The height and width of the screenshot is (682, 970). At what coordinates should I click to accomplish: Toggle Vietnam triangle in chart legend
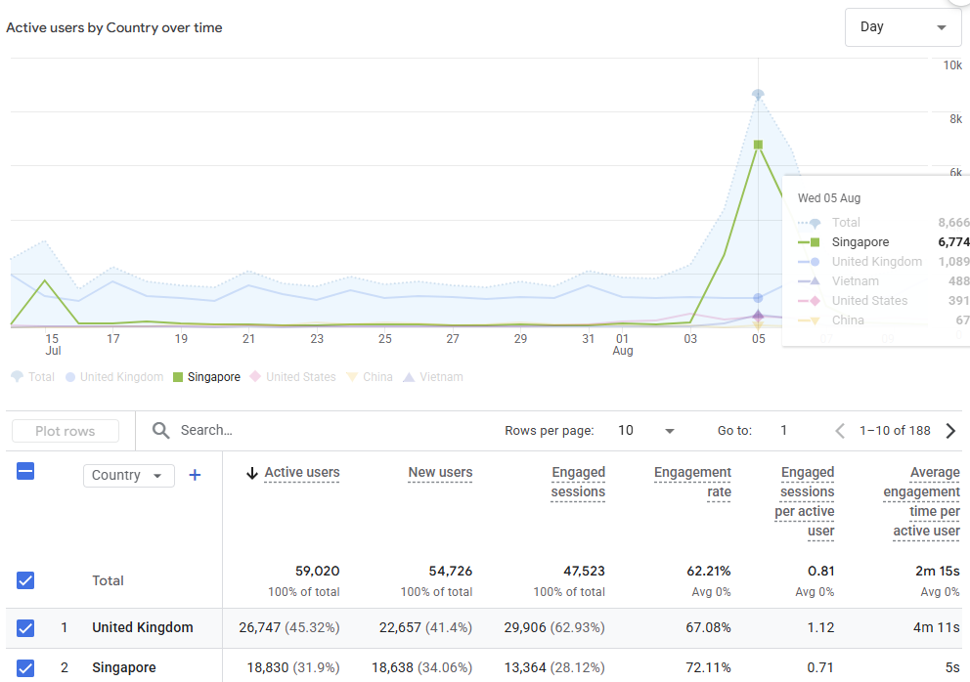click(433, 376)
